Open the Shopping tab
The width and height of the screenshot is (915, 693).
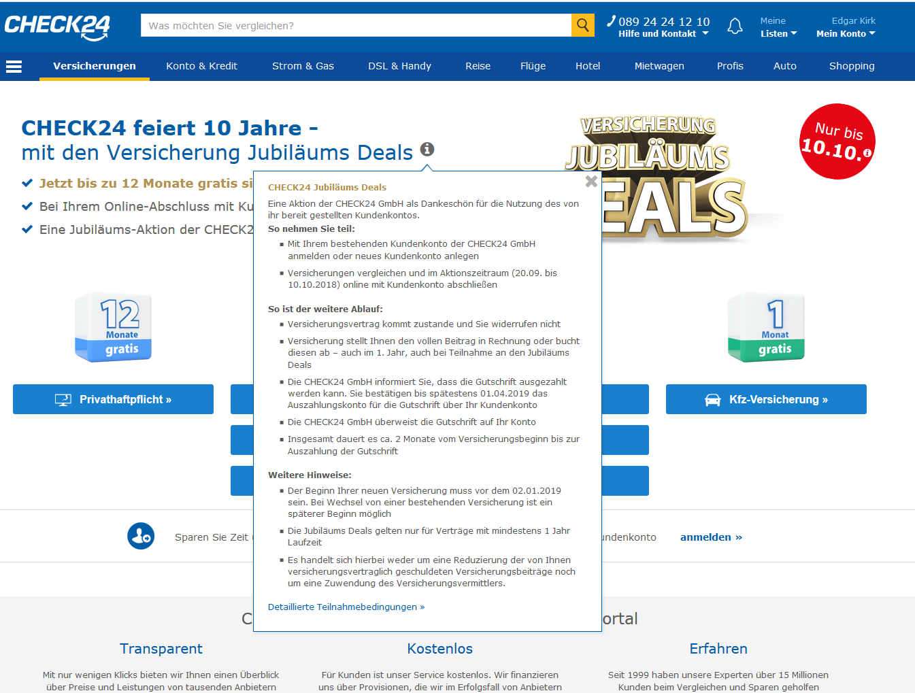coord(852,66)
